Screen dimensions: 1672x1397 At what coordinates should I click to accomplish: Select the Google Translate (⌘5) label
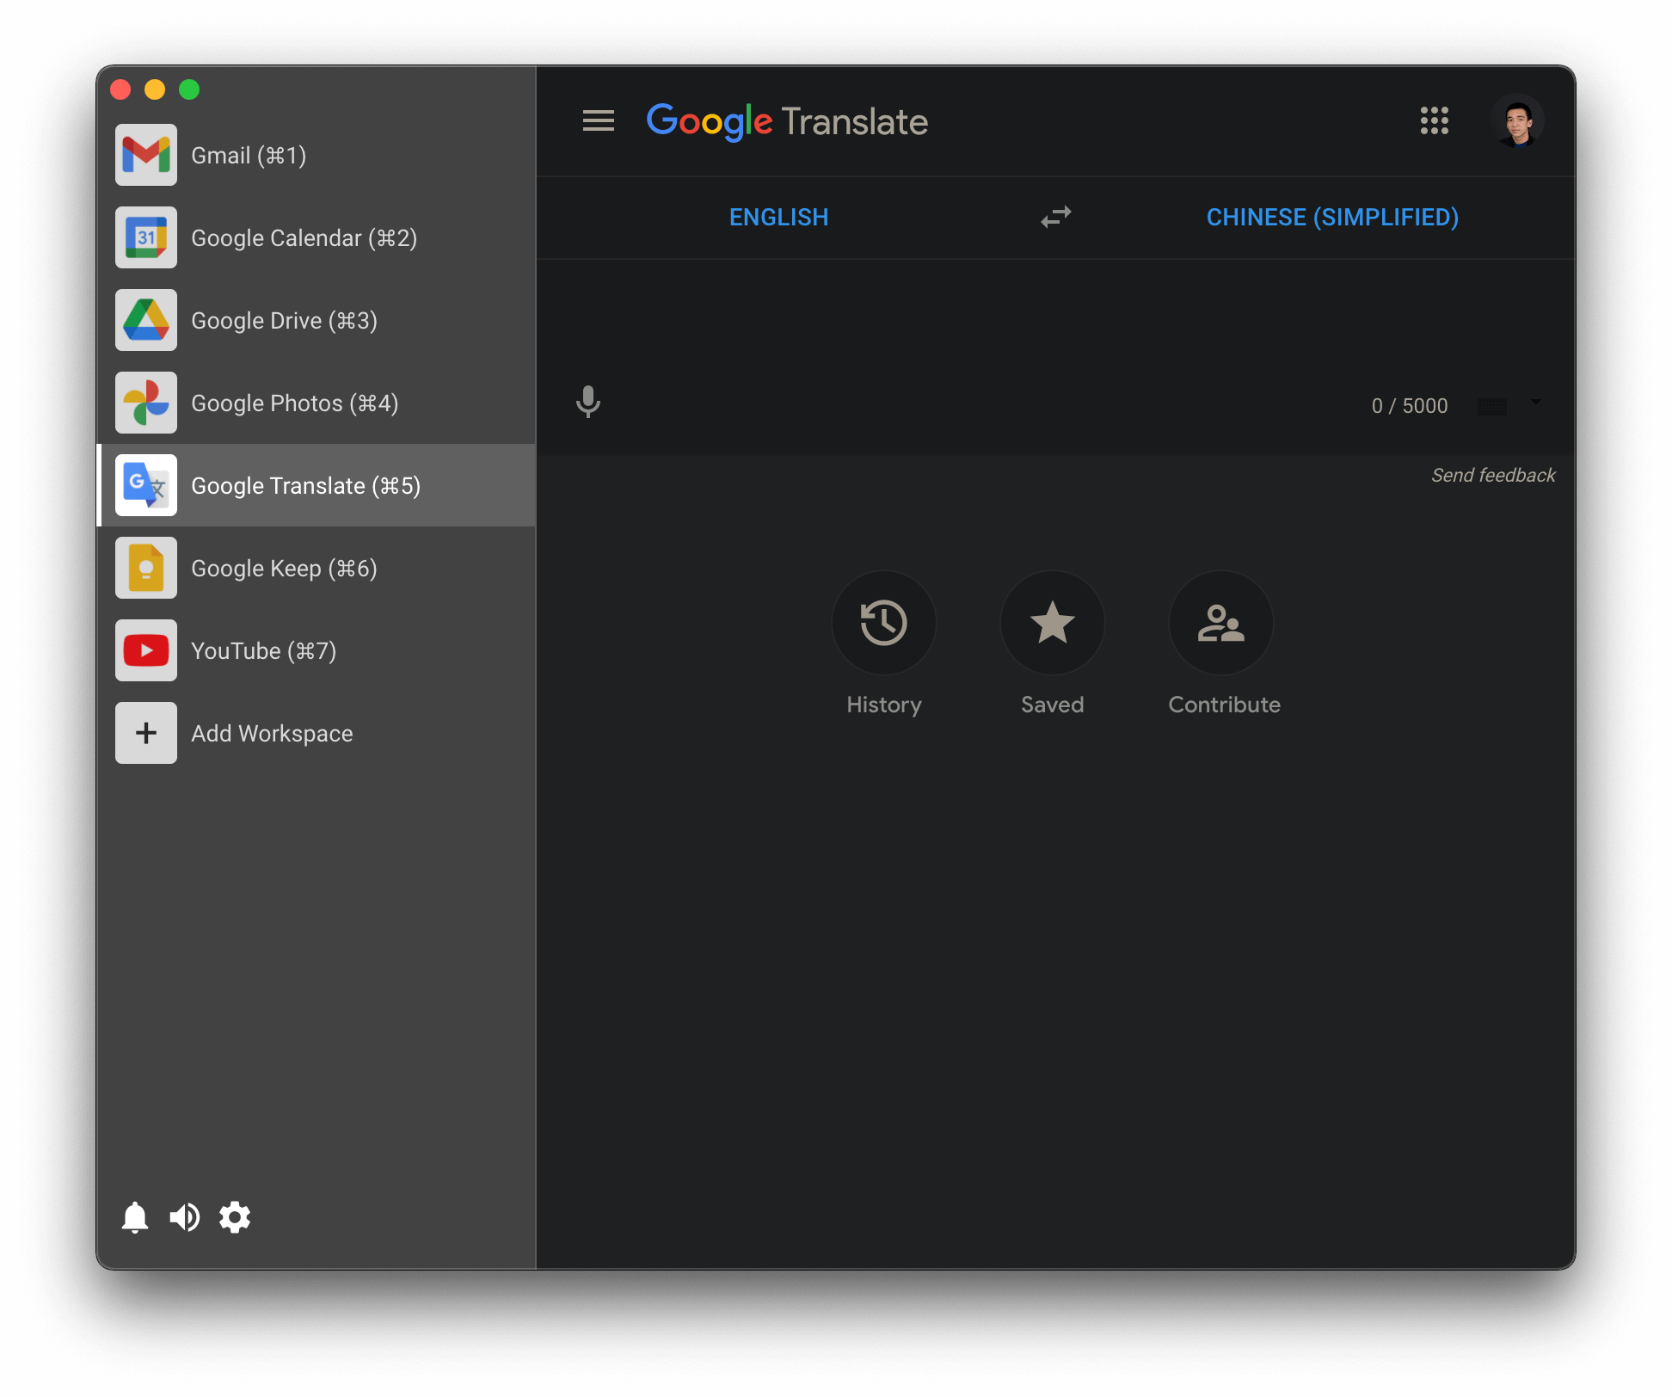[x=306, y=486]
